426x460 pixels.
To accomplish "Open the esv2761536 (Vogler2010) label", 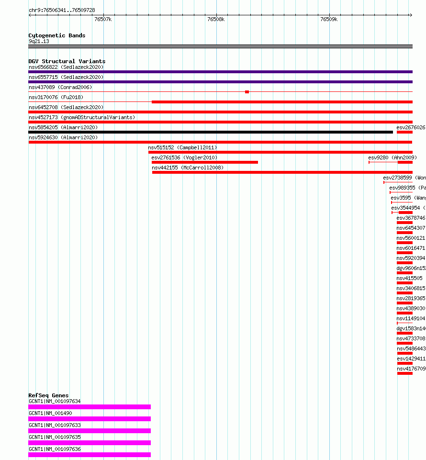I will (x=184, y=157).
